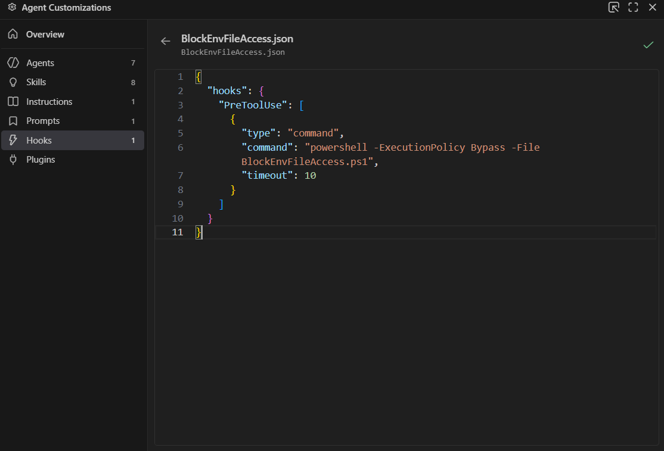Viewport: 664px width, 451px height.
Task: Click the "command" string value on line 5
Action: (313, 133)
